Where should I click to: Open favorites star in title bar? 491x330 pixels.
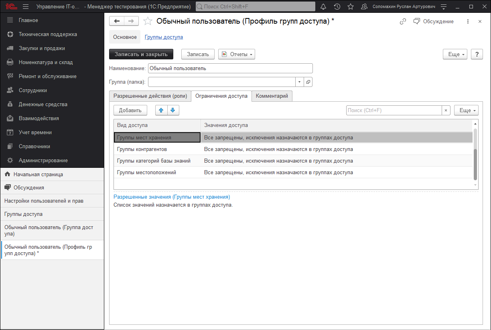(x=350, y=7)
